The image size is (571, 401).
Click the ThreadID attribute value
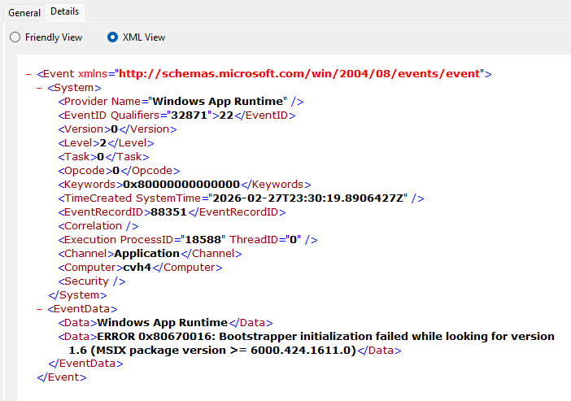tap(293, 240)
